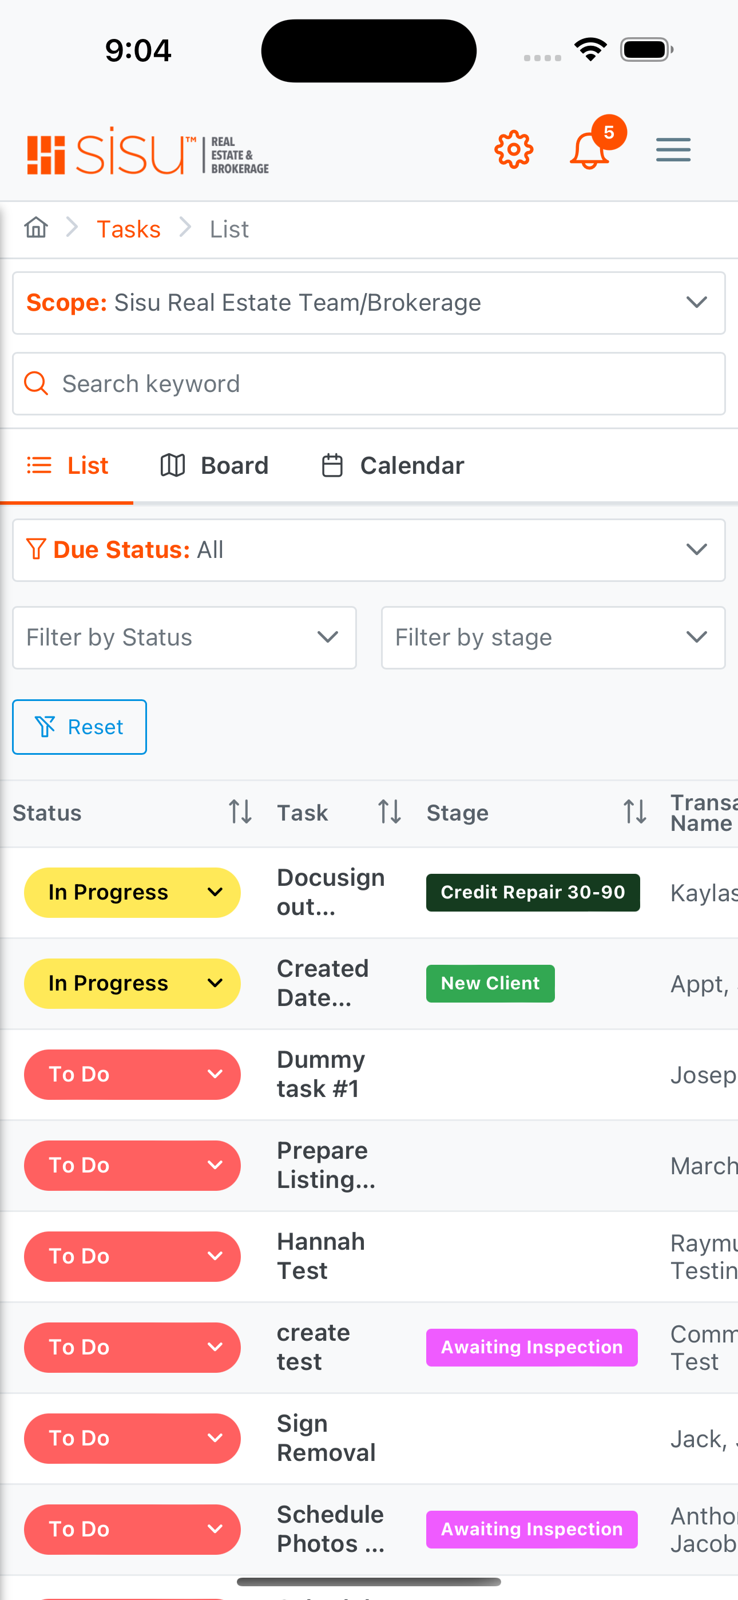This screenshot has height=1600, width=738.
Task: Open the Filter by stage dropdown
Action: [x=553, y=637]
